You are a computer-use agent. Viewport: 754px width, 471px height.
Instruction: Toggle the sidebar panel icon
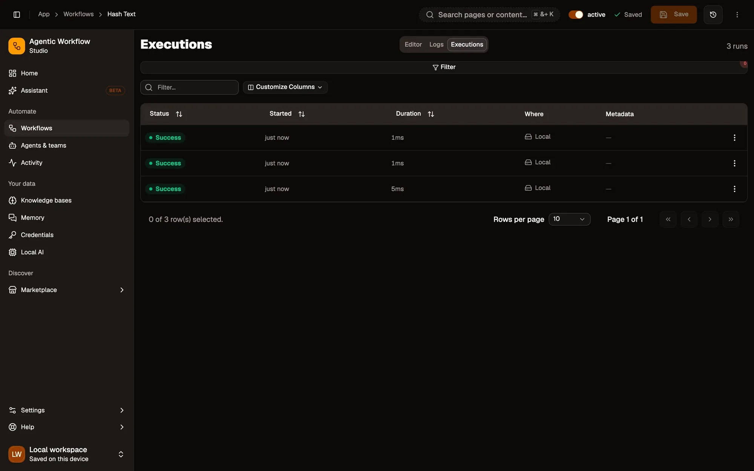point(17,14)
